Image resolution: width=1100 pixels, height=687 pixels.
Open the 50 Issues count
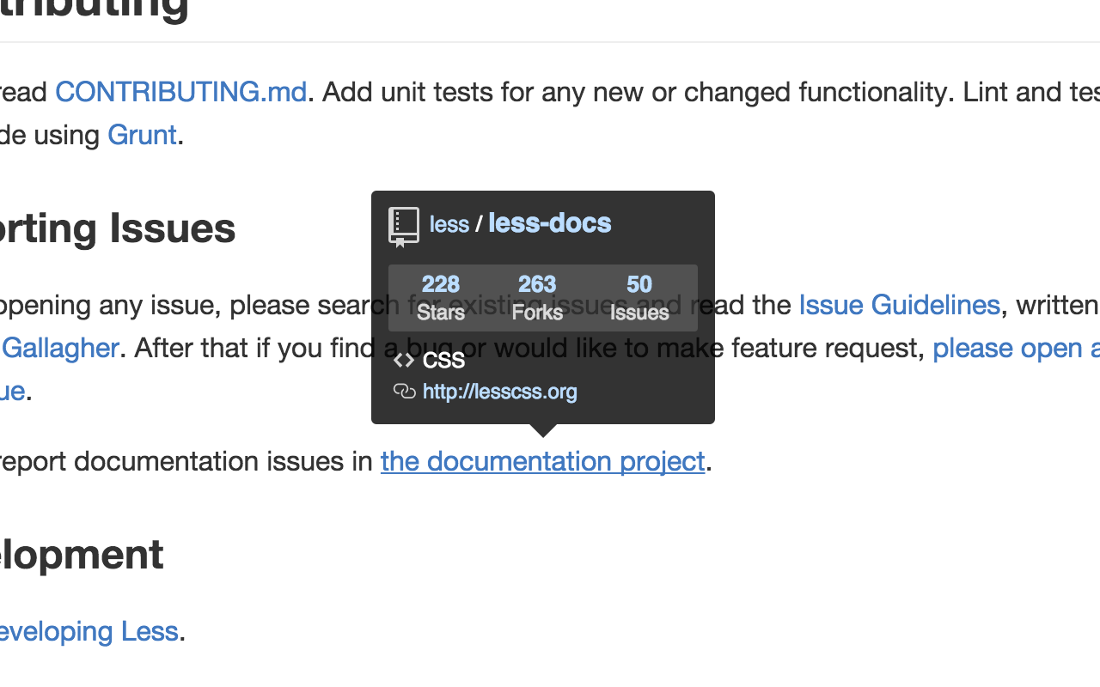pos(639,297)
